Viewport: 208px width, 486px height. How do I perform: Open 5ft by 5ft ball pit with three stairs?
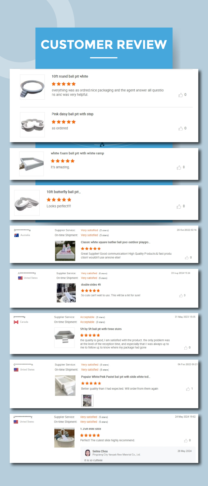tap(101, 329)
